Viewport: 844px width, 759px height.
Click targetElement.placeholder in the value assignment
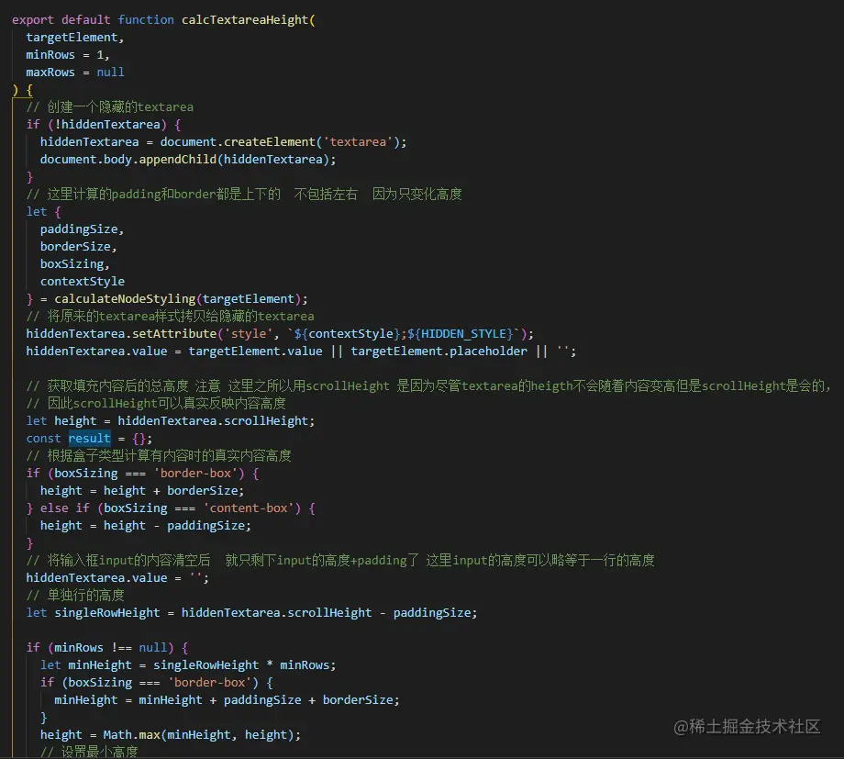439,352
